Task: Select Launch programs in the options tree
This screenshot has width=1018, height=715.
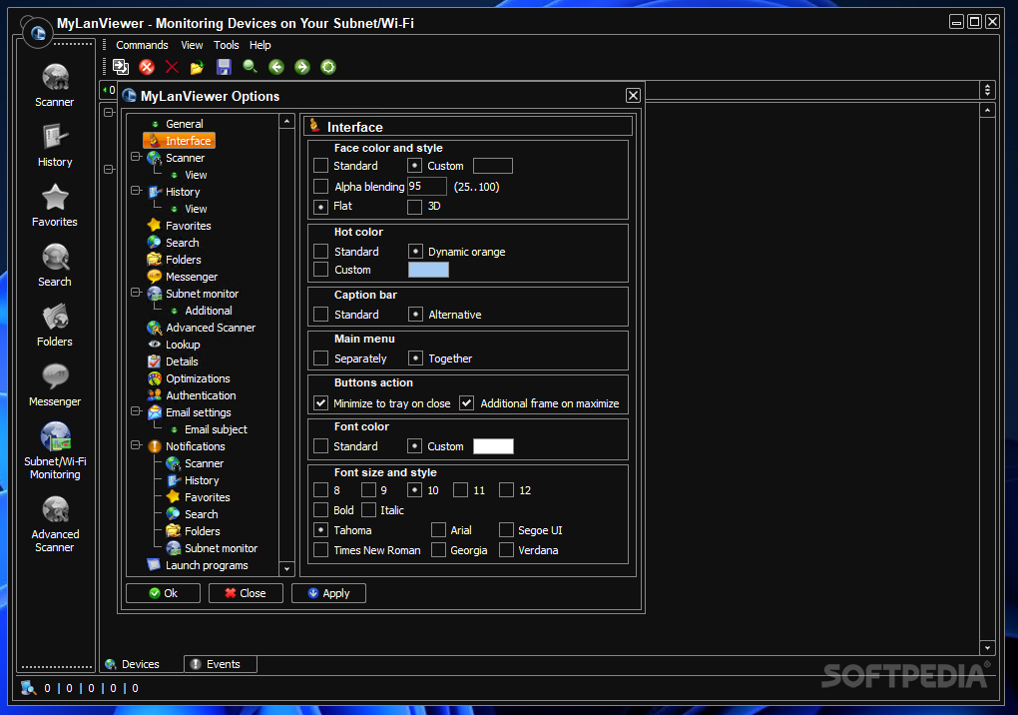Action: point(207,565)
